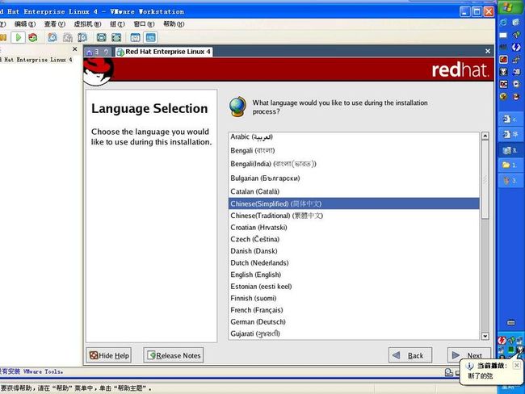The height and width of the screenshot is (394, 525).
Task: Select Arabic in the language list
Action: (355, 137)
